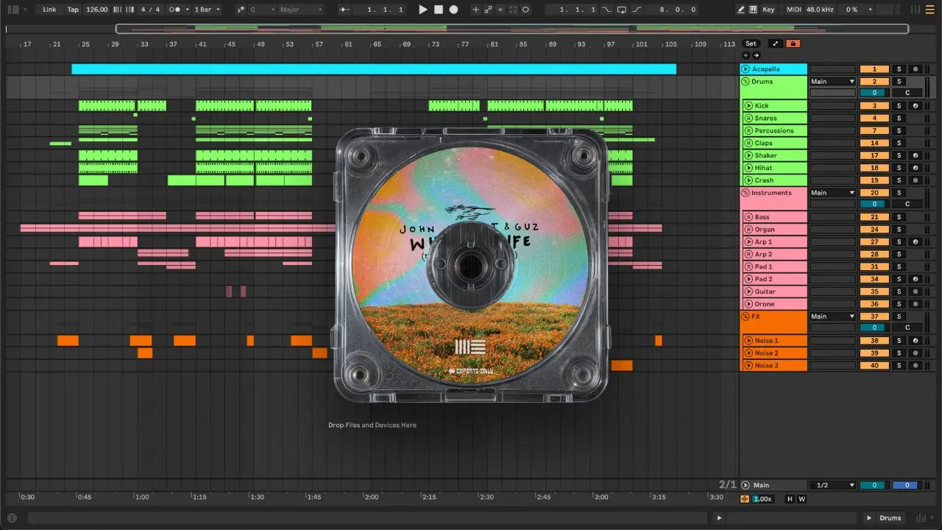
Task: Toggle the computer MIDI keyboard icon
Action: 753,10
